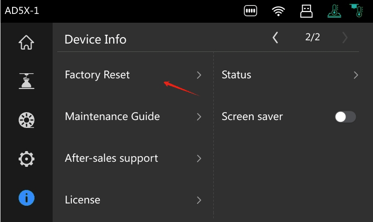Expand Factory Reset chevron arrow
The image size is (373, 222).
tap(199, 75)
